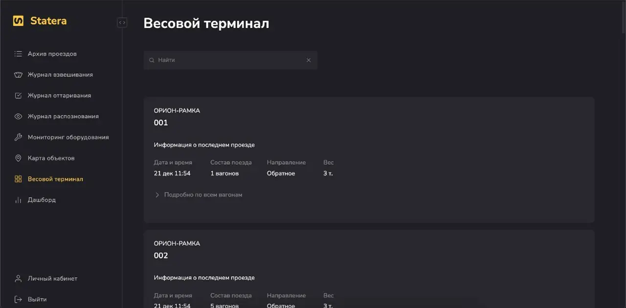Click the bar chart icon beside Дашборд
This screenshot has width=626, height=308.
(18, 199)
